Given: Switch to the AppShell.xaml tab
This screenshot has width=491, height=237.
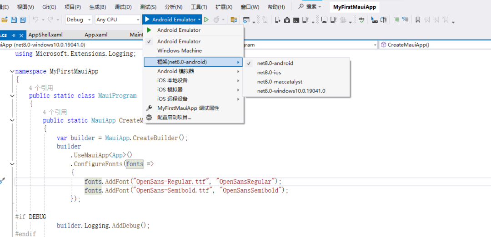Looking at the screenshot, I should (45, 35).
